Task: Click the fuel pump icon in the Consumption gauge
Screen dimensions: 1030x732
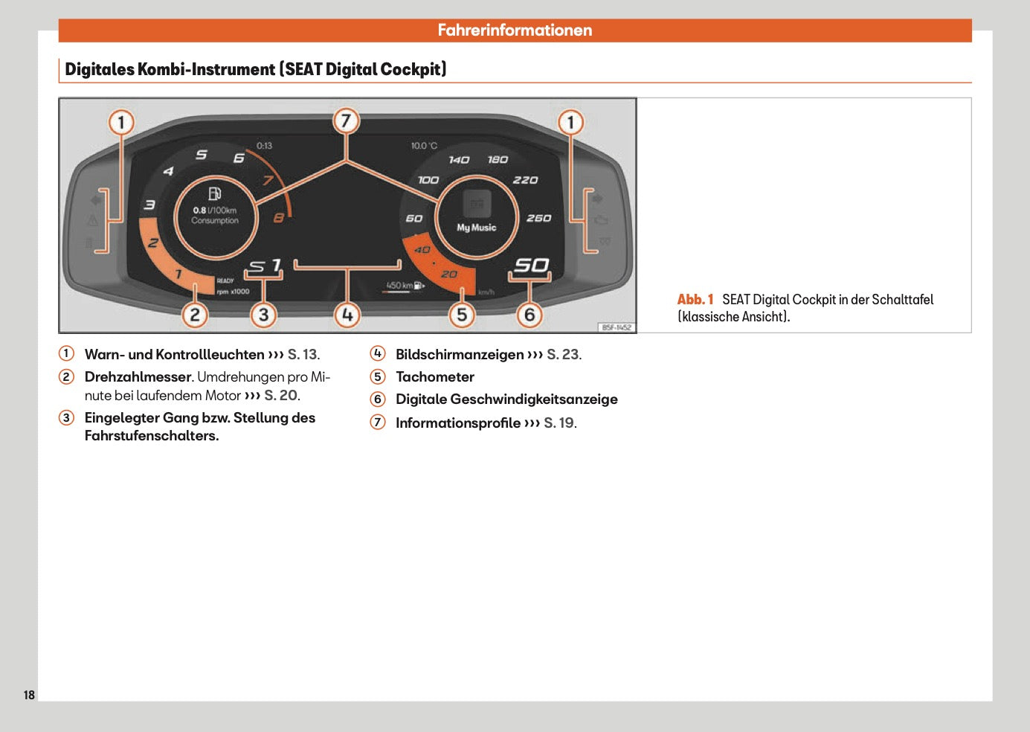Action: [214, 195]
